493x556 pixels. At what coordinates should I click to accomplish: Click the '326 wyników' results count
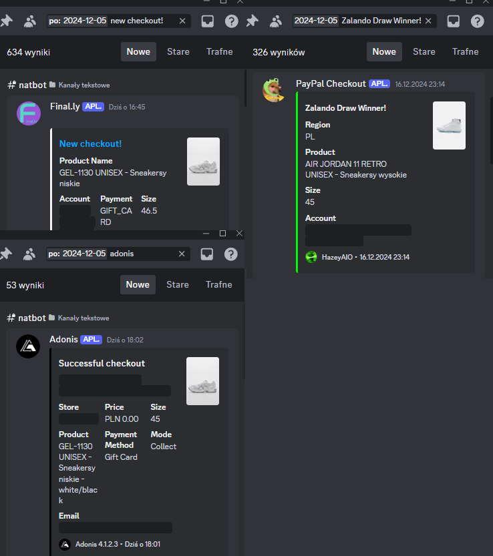(279, 53)
